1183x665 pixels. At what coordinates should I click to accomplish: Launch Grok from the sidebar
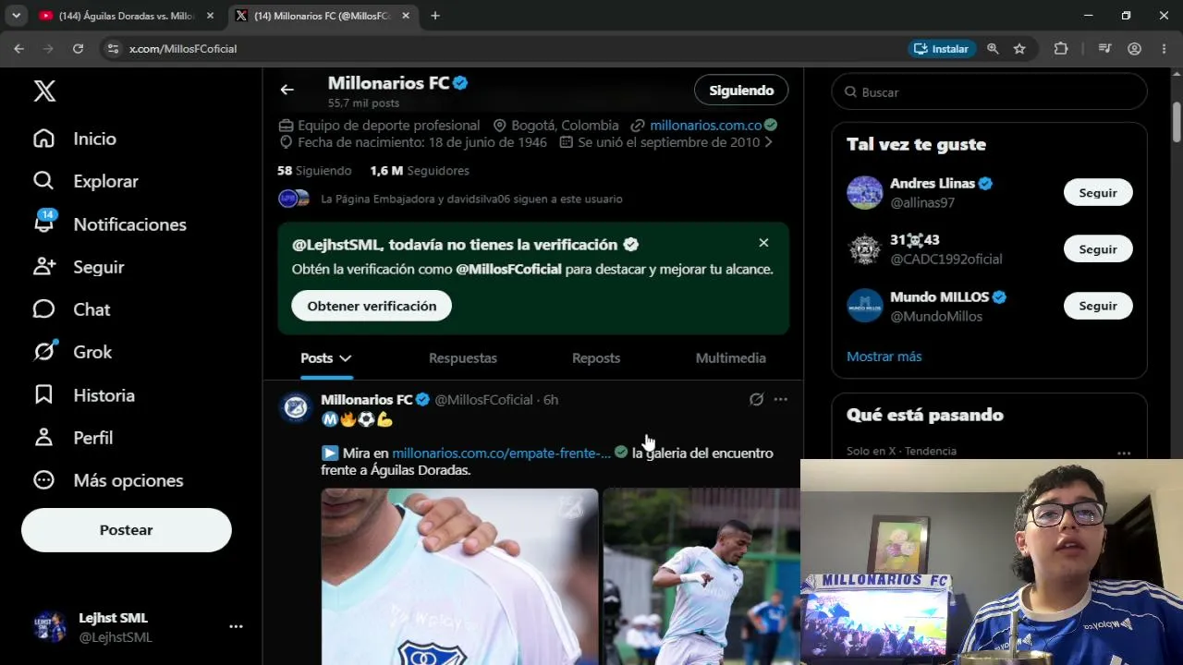click(72, 352)
